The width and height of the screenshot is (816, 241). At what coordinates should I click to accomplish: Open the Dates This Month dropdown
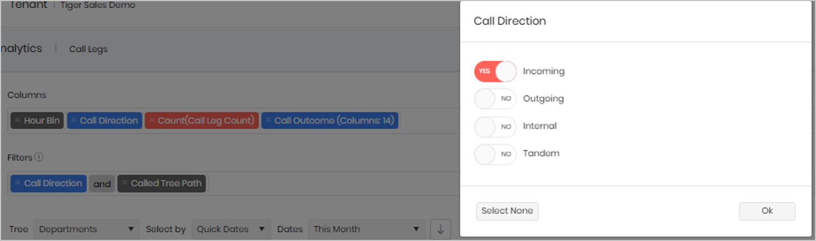coord(367,229)
